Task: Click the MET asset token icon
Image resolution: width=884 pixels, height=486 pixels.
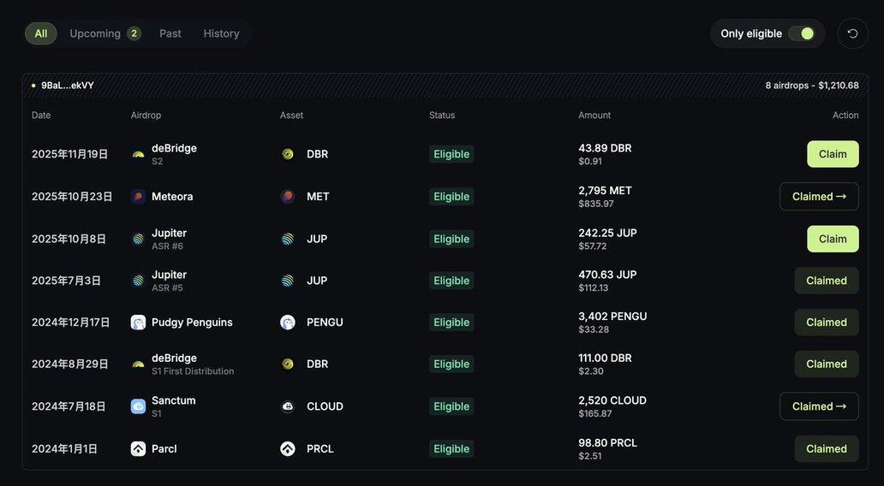Action: pos(288,197)
